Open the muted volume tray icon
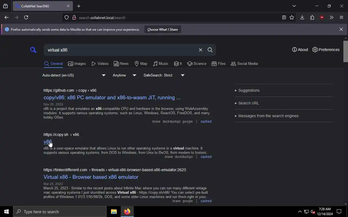This screenshot has width=348, height=217. pos(313,212)
